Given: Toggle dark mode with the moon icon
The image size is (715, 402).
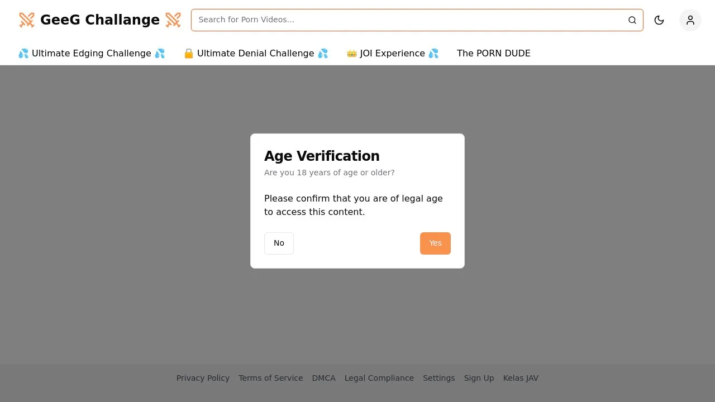Looking at the screenshot, I should (x=659, y=20).
